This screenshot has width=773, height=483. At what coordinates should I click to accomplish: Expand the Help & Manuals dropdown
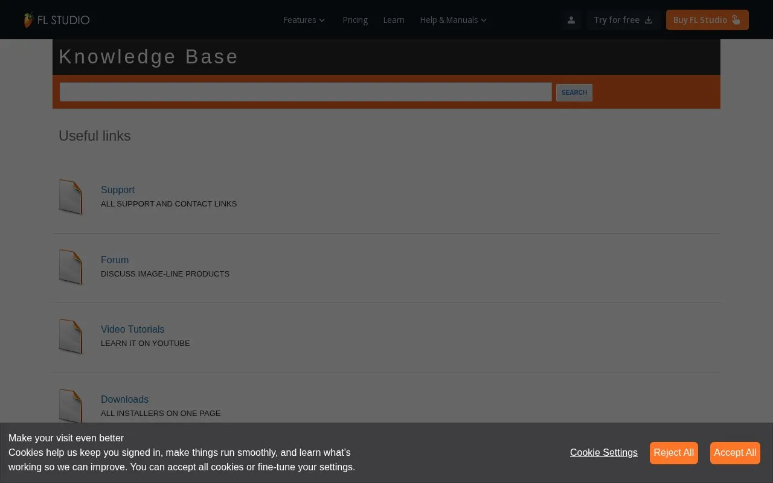coord(454,20)
